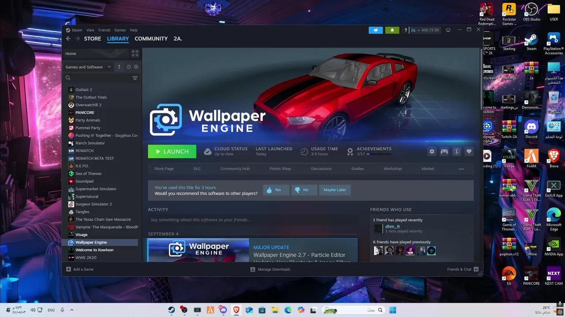Viewport: 565px width, 317px height.
Task: Open OBS Studio desktop shortcut
Action: (531, 13)
